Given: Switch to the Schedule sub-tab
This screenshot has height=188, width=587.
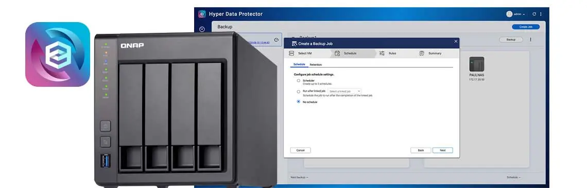Looking at the screenshot, I should tap(299, 64).
